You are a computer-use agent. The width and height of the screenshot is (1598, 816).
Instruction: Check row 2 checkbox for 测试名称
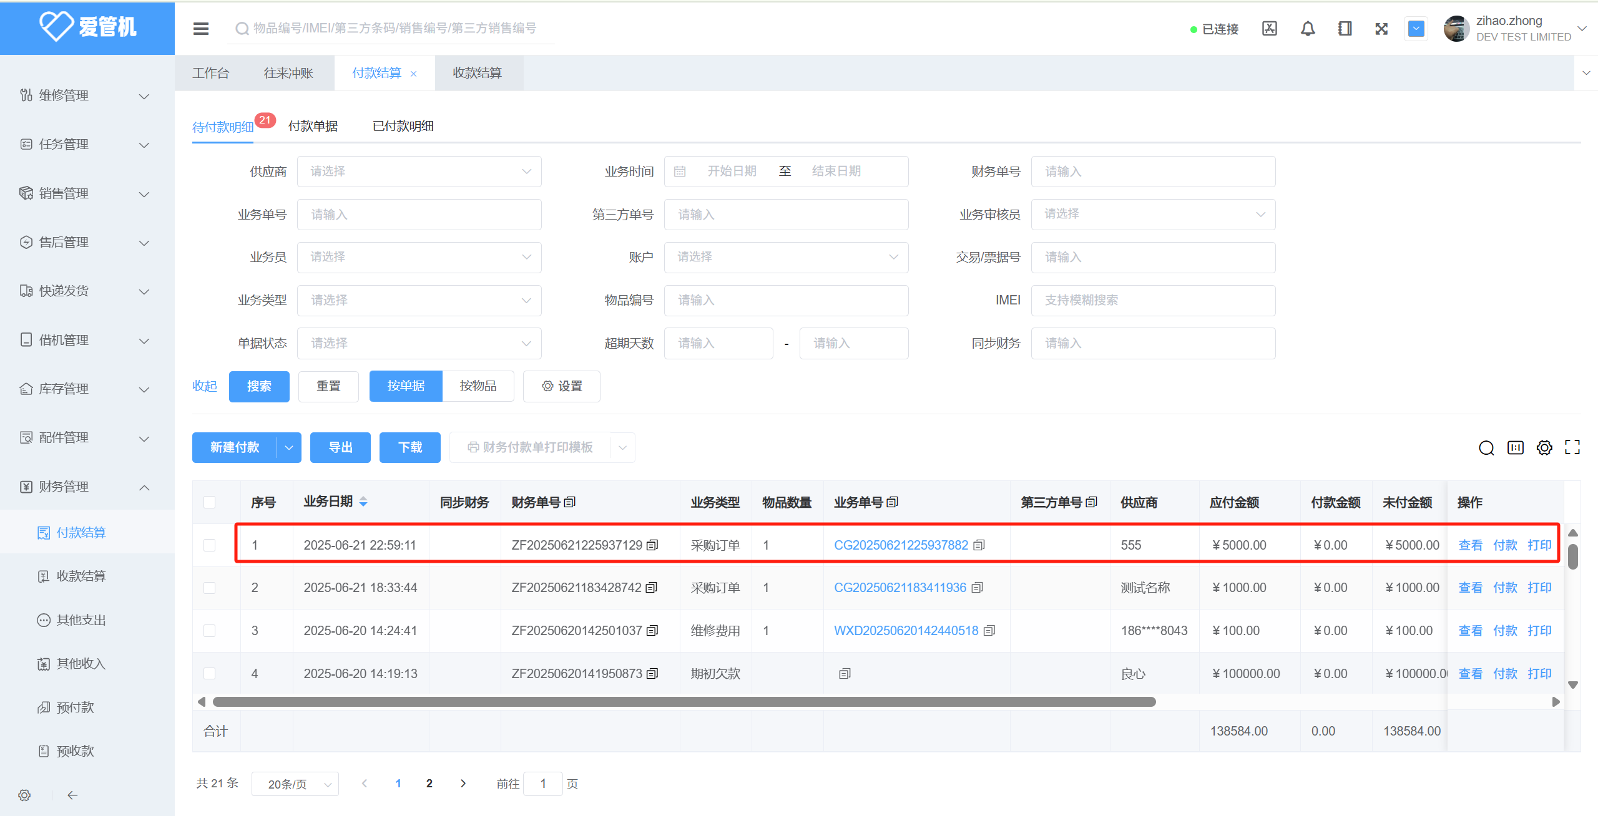click(x=210, y=588)
